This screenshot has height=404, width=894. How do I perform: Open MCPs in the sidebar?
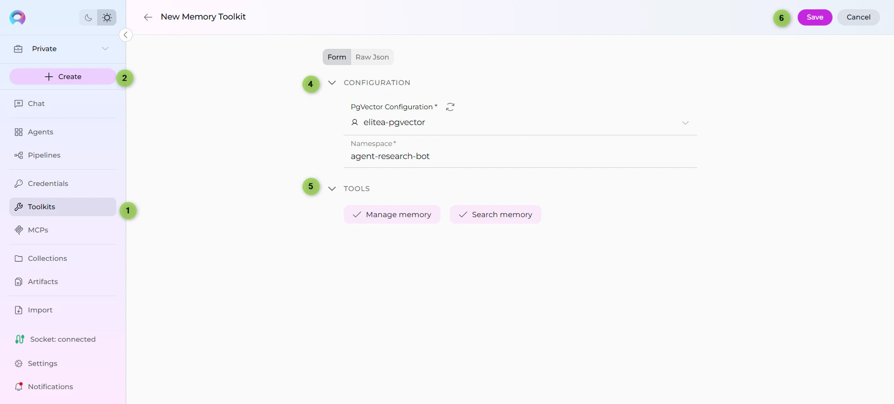click(63, 230)
